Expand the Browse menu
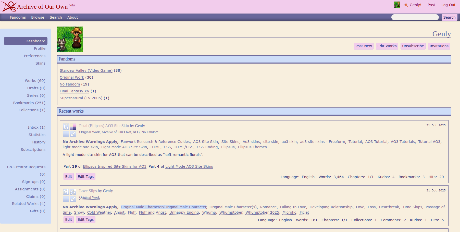This screenshot has width=460, height=232. (x=38, y=17)
